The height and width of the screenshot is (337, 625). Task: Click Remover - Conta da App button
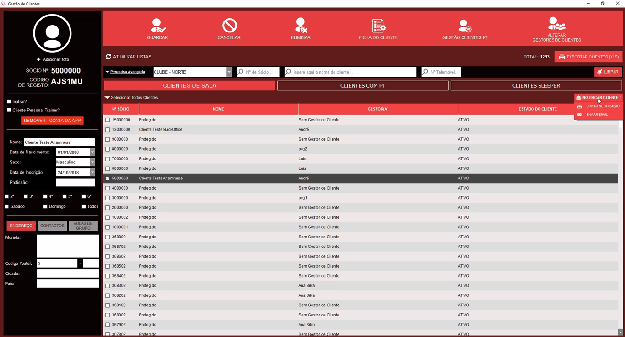[x=52, y=121]
